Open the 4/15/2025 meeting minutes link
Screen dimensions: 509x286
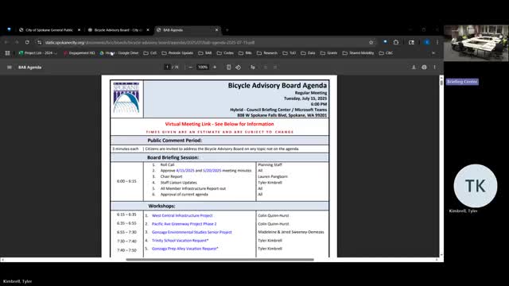185,171
